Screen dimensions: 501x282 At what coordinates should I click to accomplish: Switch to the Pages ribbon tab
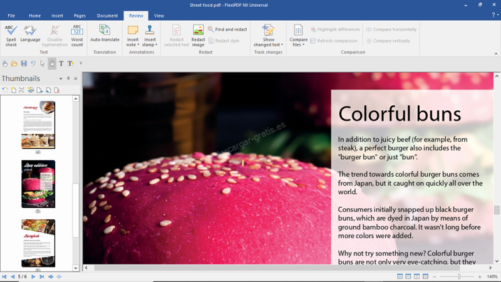click(80, 16)
